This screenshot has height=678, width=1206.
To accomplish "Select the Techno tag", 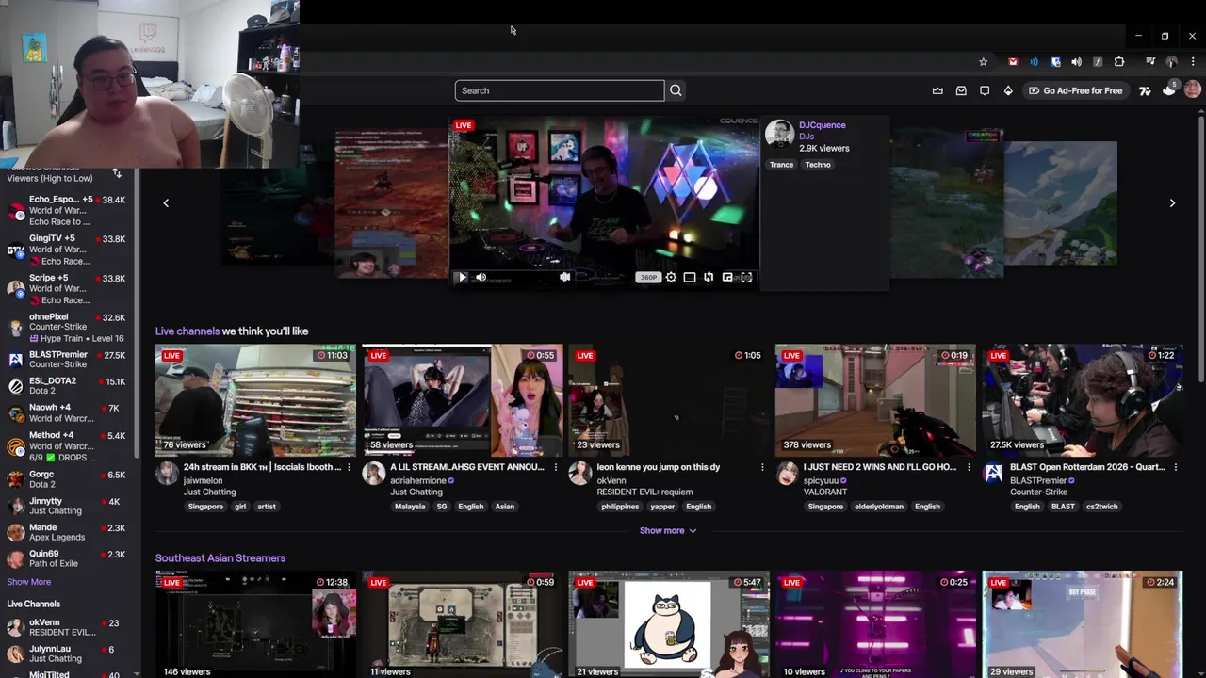I will coord(818,165).
